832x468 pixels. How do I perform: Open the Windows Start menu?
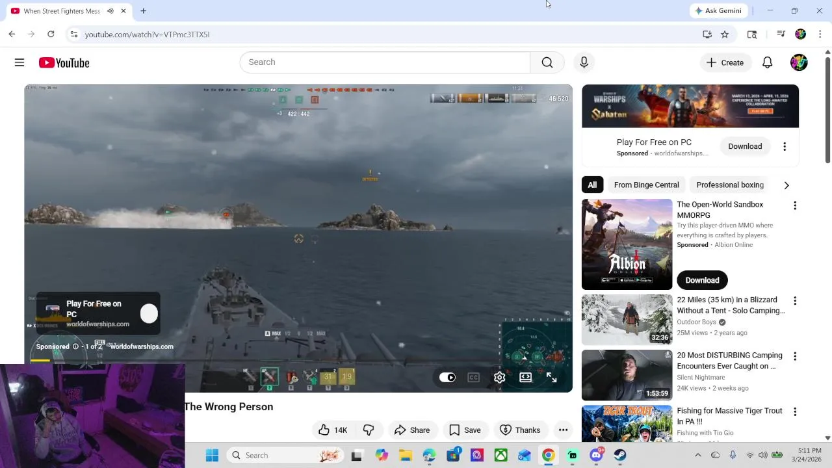(x=212, y=455)
